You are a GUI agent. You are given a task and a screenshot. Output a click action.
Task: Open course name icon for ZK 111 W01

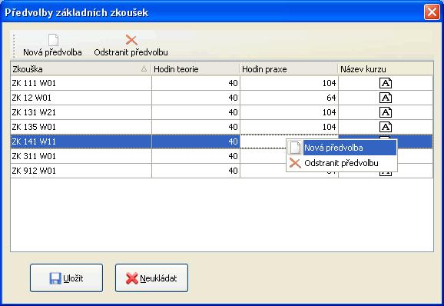click(x=386, y=83)
